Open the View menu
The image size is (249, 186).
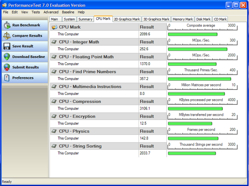pos(25,12)
